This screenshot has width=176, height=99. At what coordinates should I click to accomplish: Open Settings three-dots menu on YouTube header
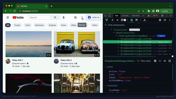pyautogui.click(x=82, y=18)
